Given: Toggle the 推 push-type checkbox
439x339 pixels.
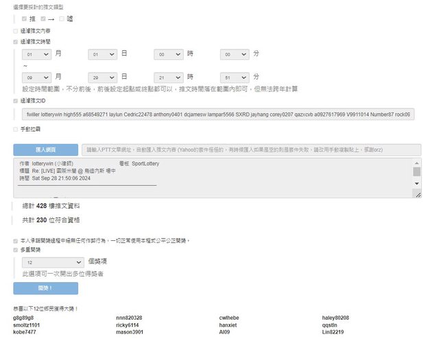Looking at the screenshot, I should (25, 19).
